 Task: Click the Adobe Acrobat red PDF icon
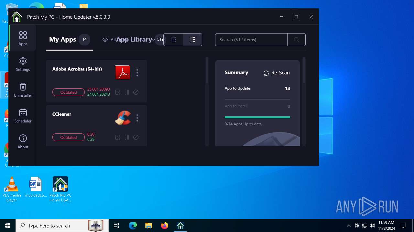tap(123, 72)
